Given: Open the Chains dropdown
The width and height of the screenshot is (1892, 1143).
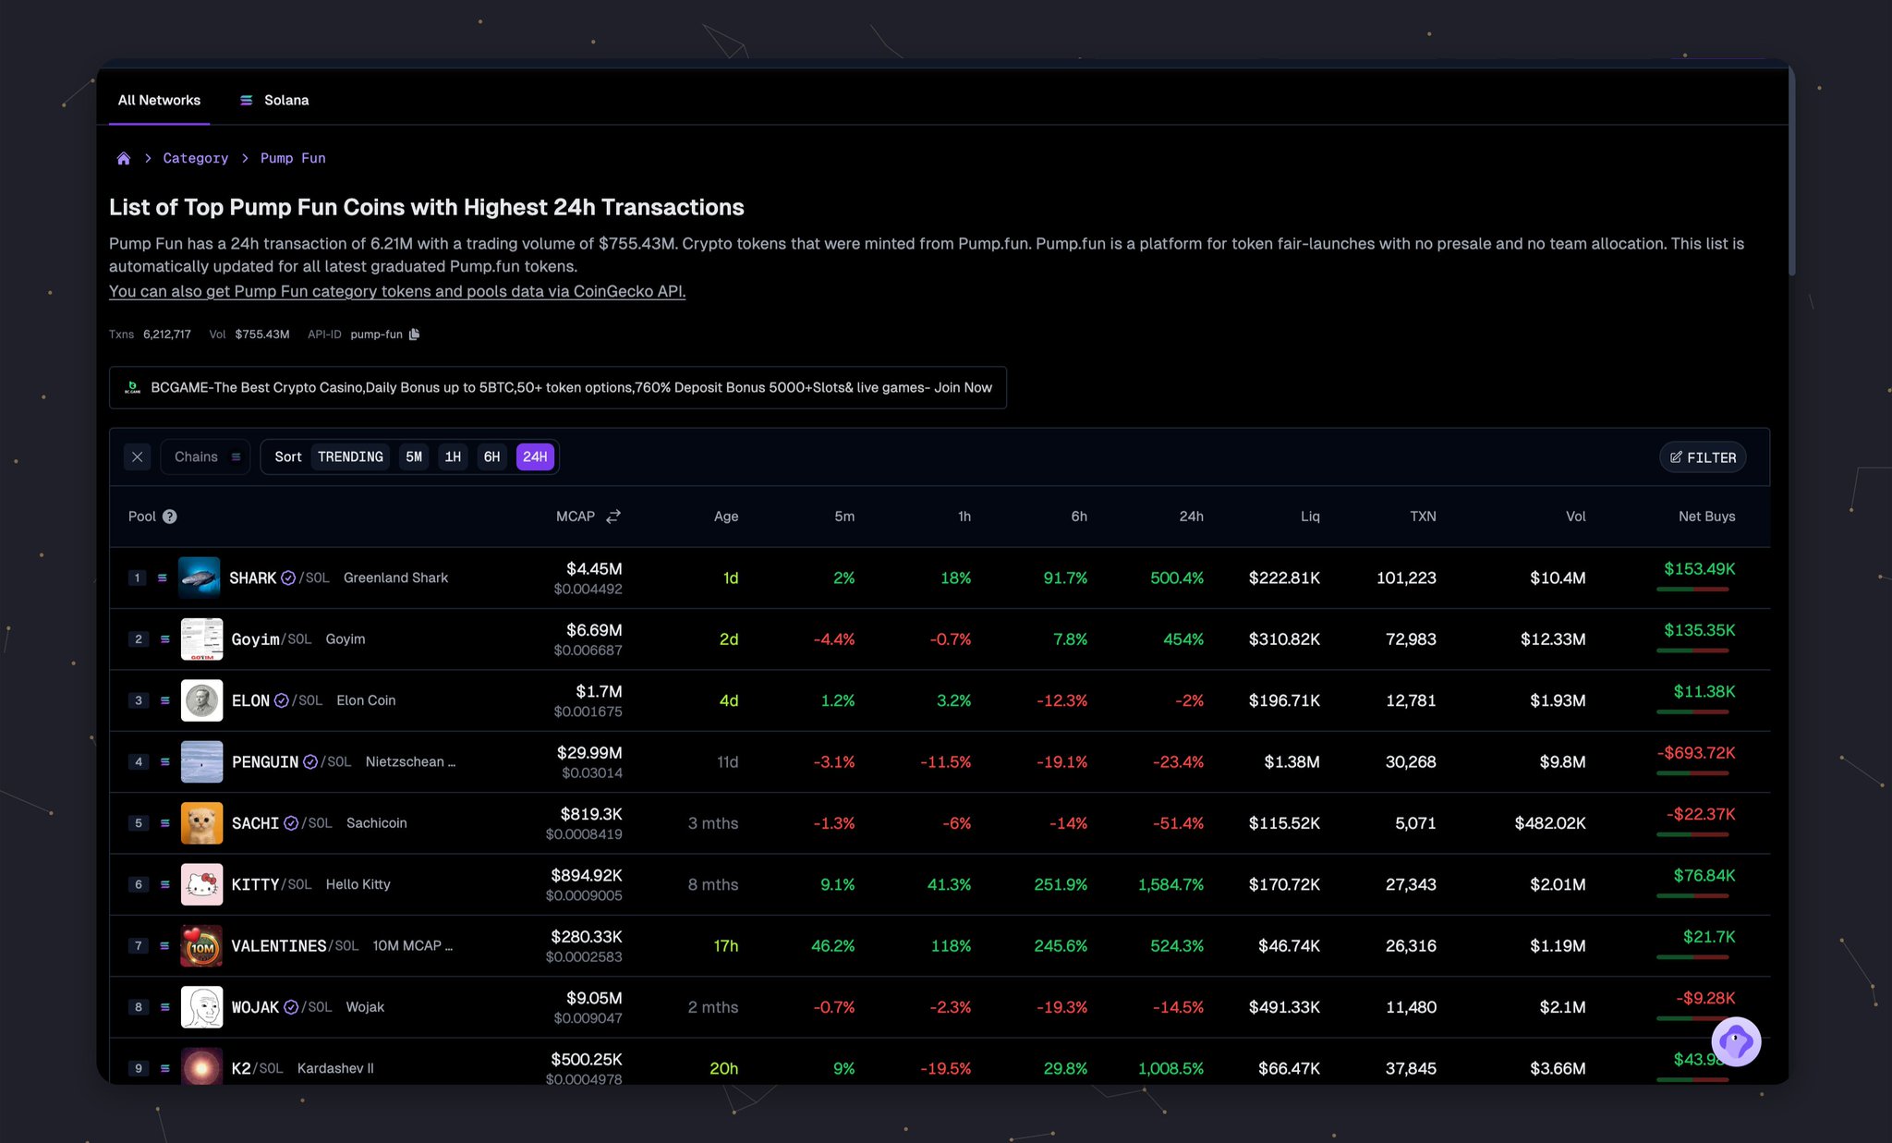Looking at the screenshot, I should 206,456.
